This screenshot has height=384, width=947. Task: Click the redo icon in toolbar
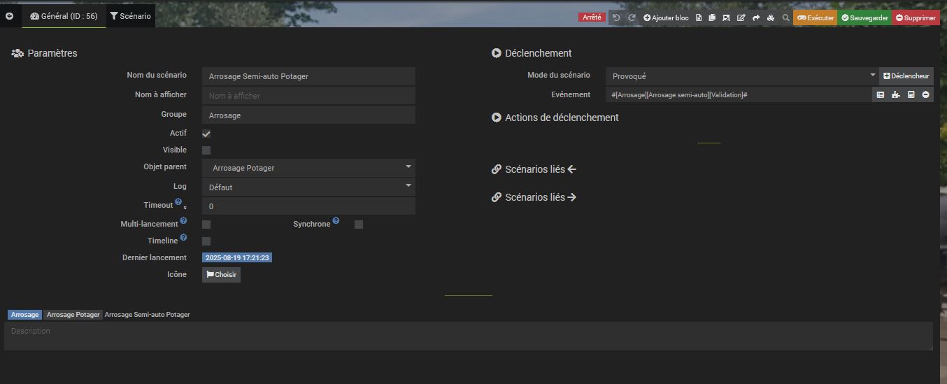pos(632,17)
